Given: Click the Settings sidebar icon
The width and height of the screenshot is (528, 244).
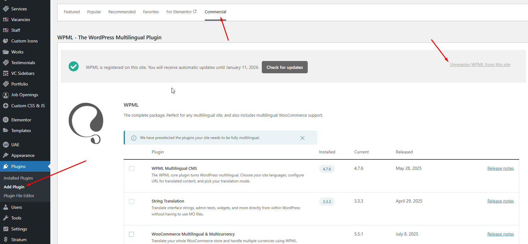Looking at the screenshot, I should [6, 229].
